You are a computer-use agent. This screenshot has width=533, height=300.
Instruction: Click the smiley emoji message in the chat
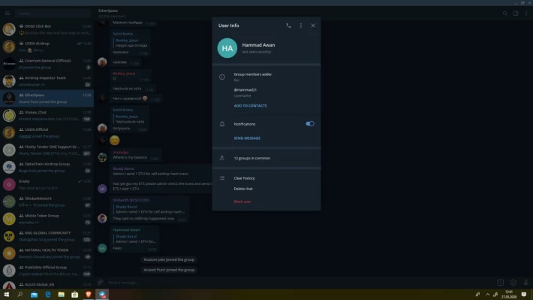click(x=115, y=140)
